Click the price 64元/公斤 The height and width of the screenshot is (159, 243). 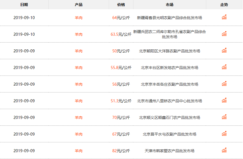pos(121,18)
